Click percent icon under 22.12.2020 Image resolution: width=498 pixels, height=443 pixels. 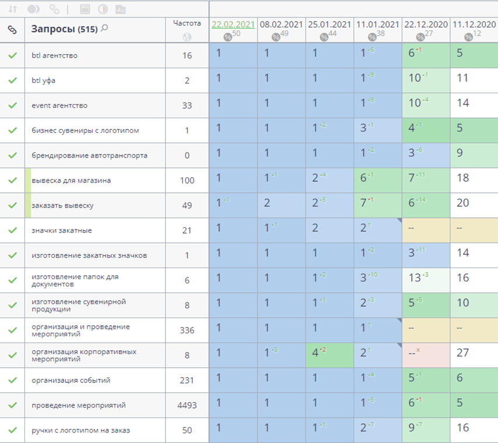coord(420,37)
